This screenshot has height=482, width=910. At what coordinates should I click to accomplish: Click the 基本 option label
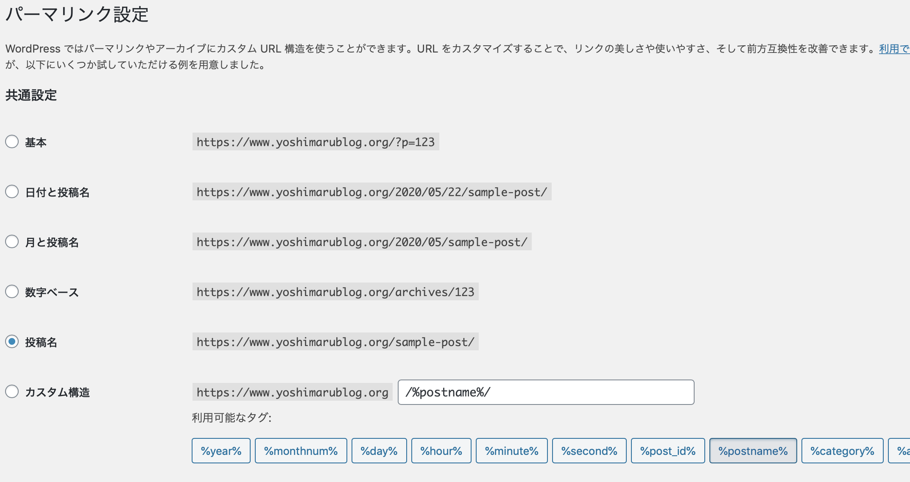pyautogui.click(x=36, y=142)
